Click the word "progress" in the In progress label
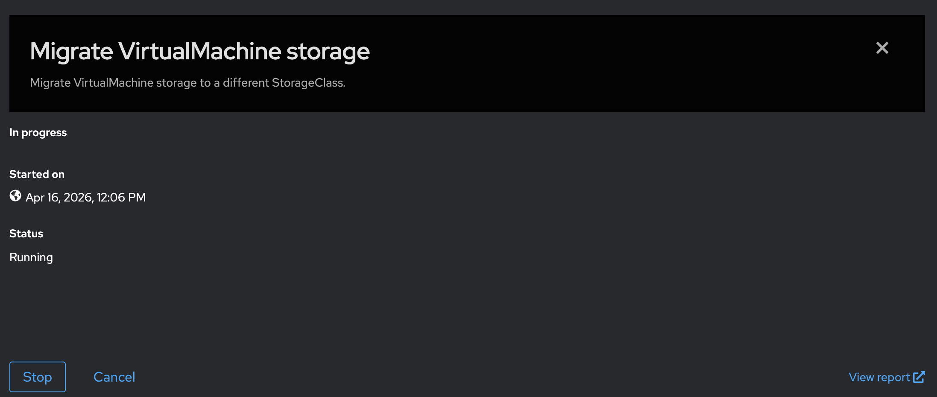Image resolution: width=937 pixels, height=397 pixels. (x=44, y=133)
